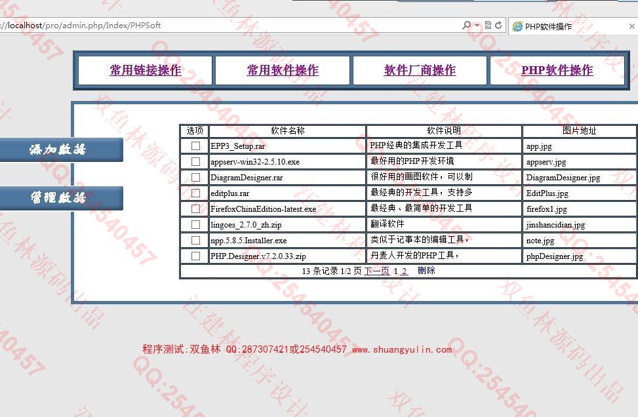The width and height of the screenshot is (638, 417).
Task: Click the note.jpg image path cell
Action: pos(580,241)
